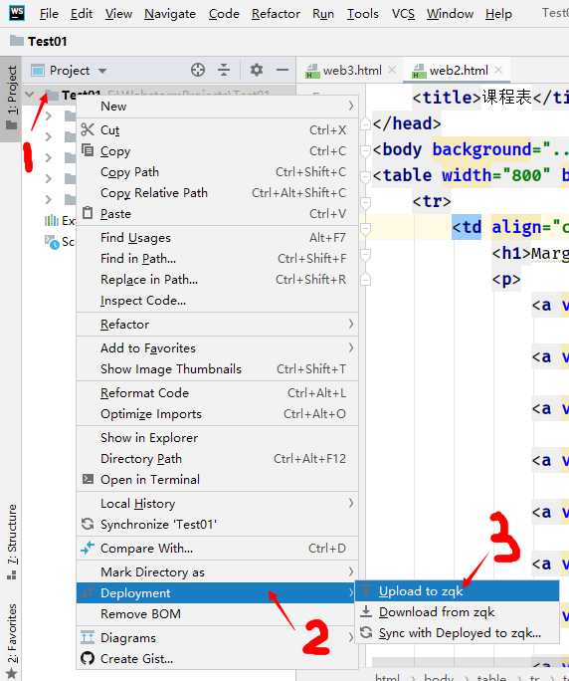Select Directory Path entry
Screen dimensions: 569x681
tap(217, 458)
